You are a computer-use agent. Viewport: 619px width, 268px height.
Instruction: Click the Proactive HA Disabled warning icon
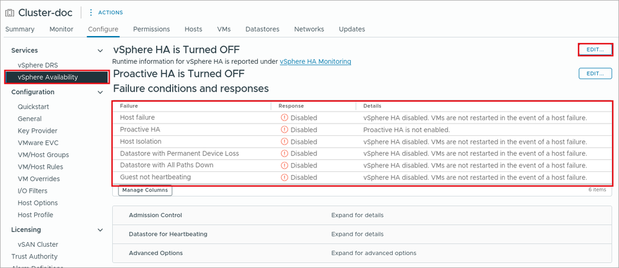coord(284,129)
